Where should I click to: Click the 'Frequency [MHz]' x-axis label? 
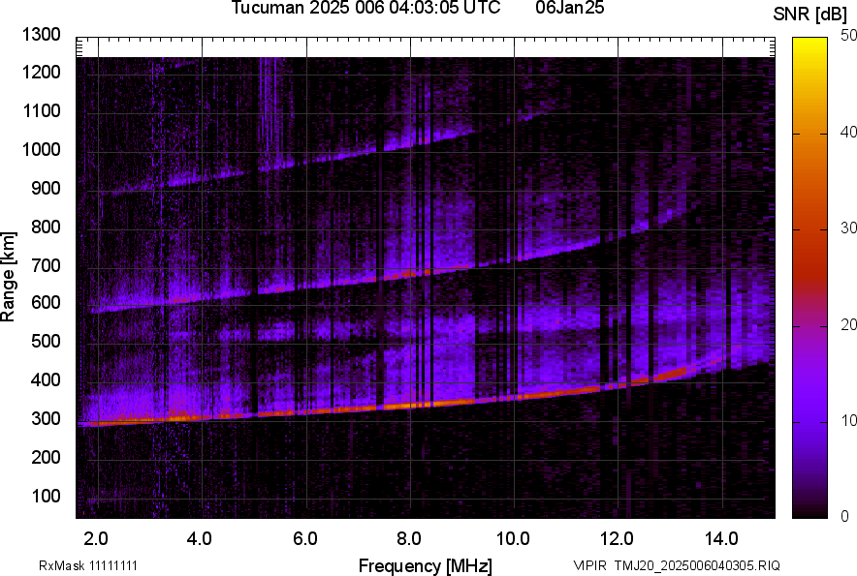(x=425, y=565)
